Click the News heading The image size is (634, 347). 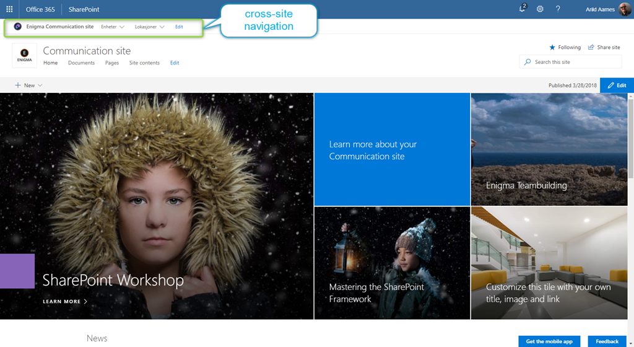pos(97,338)
